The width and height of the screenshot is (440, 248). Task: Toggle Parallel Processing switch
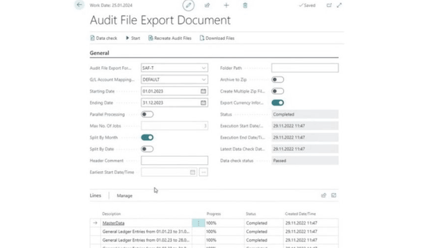tap(147, 114)
